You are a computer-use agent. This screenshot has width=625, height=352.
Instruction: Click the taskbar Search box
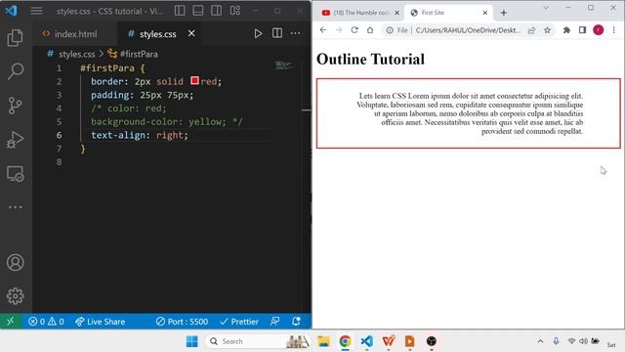[x=257, y=341]
